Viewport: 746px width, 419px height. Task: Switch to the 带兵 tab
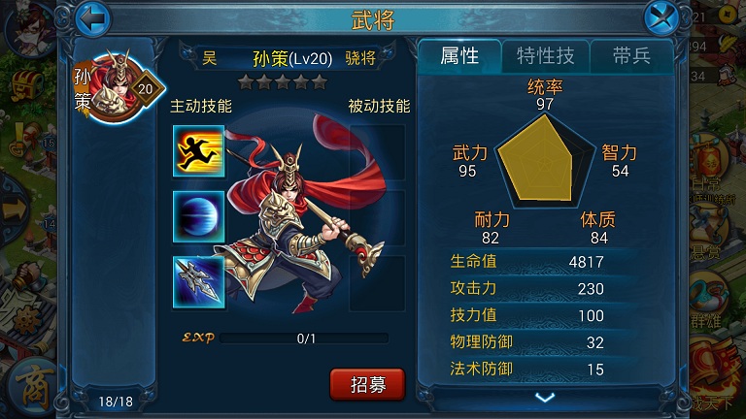(x=631, y=56)
